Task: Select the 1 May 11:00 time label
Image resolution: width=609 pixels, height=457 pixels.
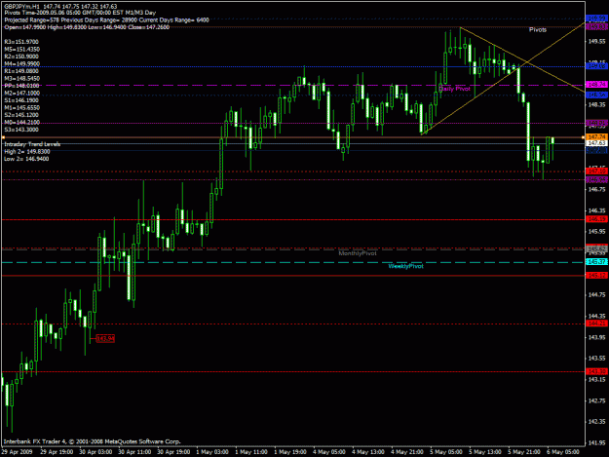Action: pos(251,452)
